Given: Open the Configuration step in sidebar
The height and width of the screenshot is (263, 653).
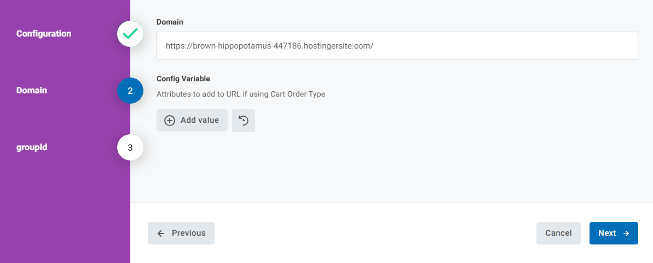Looking at the screenshot, I should (x=44, y=34).
